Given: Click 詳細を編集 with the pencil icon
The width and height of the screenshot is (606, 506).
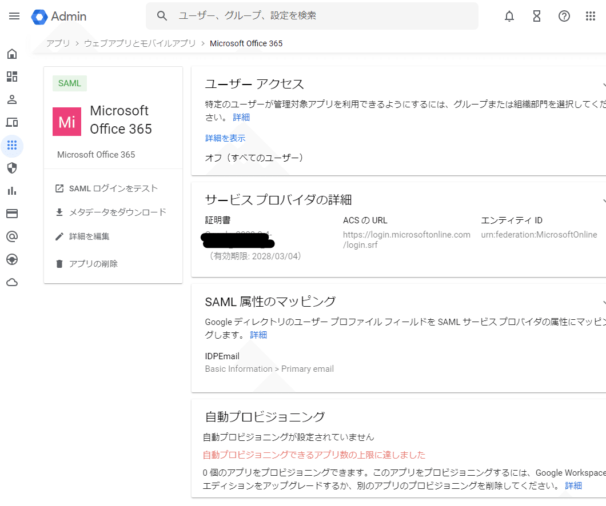Looking at the screenshot, I should [82, 236].
